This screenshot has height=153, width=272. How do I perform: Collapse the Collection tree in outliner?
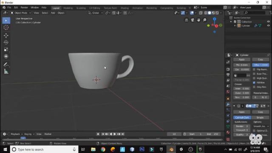[231, 22]
